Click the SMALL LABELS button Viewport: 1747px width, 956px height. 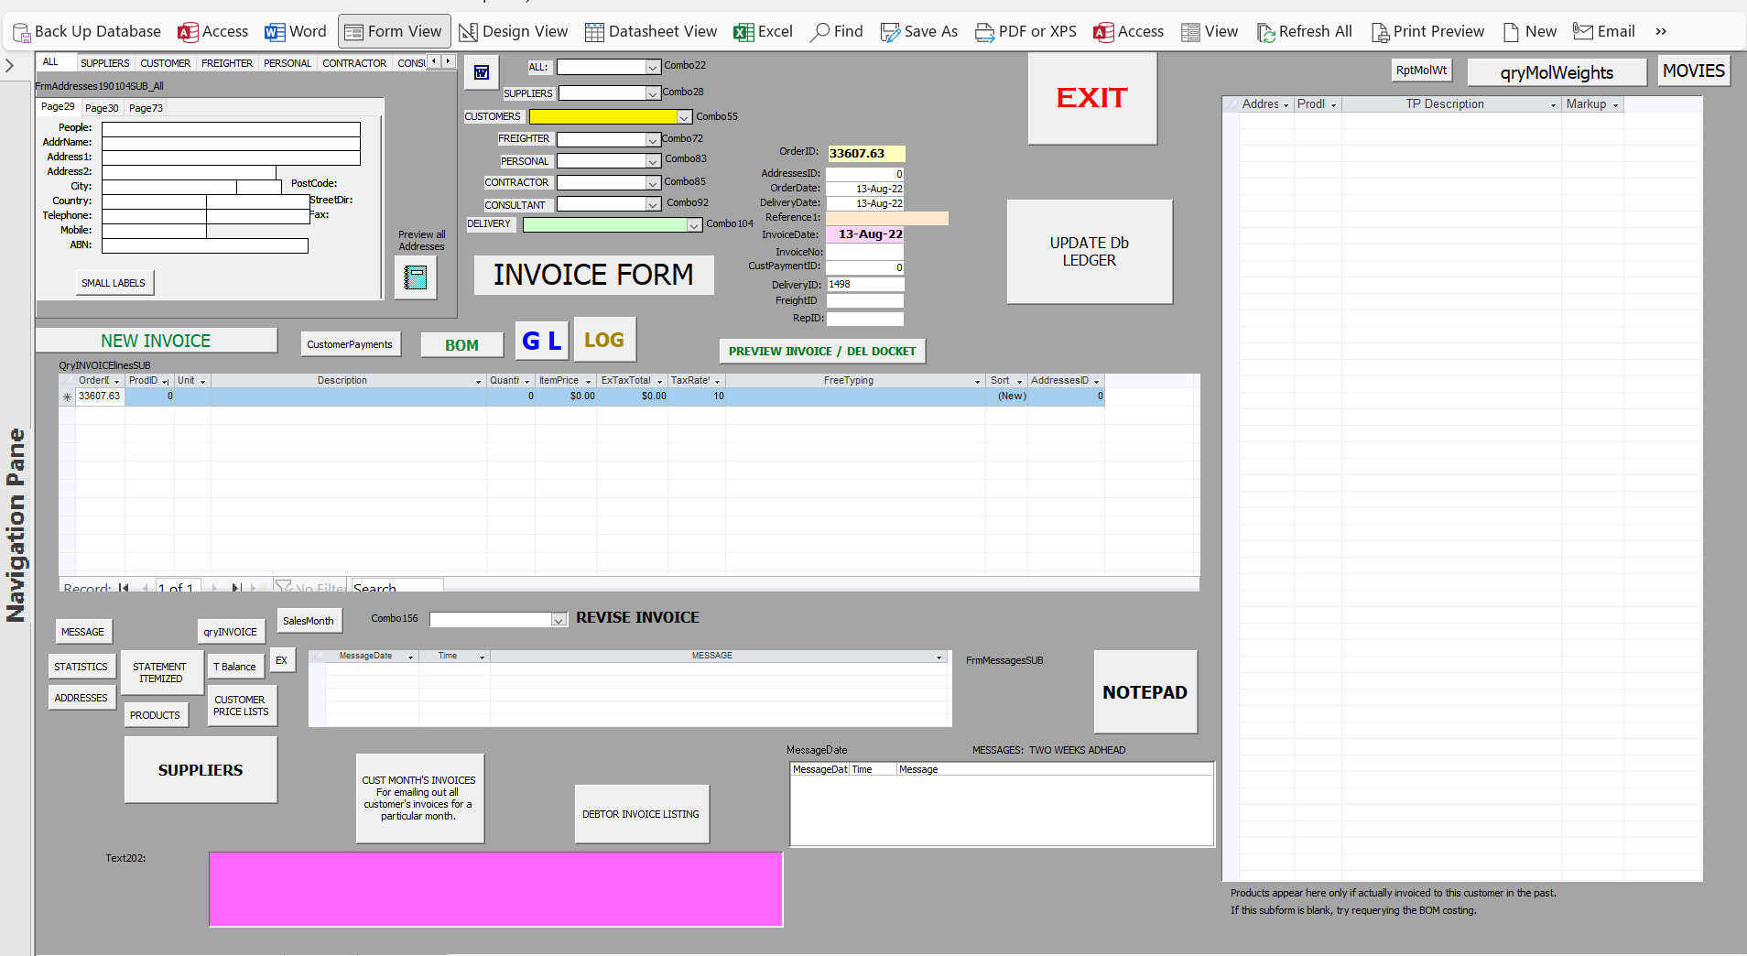click(114, 283)
